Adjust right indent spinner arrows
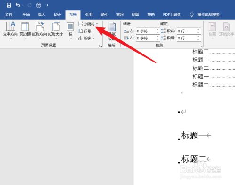Image resolution: width=235 pixels, height=185 pixels. click(157, 38)
